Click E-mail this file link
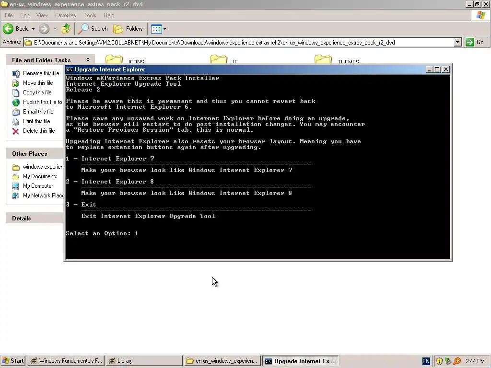The height and width of the screenshot is (368, 491). (38, 112)
